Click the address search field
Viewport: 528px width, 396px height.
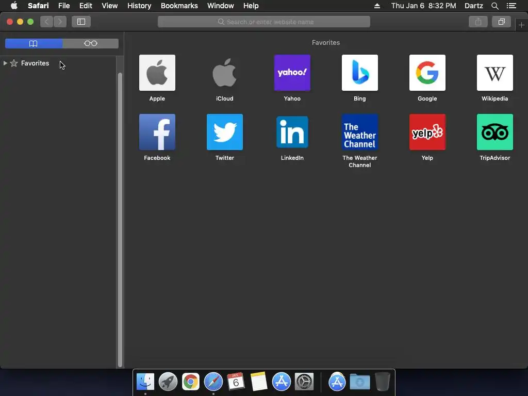click(264, 22)
